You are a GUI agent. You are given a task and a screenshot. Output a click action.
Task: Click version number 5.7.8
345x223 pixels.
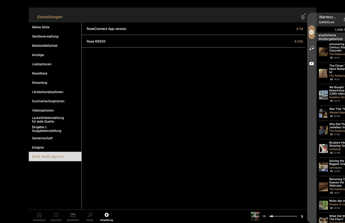pos(299,29)
